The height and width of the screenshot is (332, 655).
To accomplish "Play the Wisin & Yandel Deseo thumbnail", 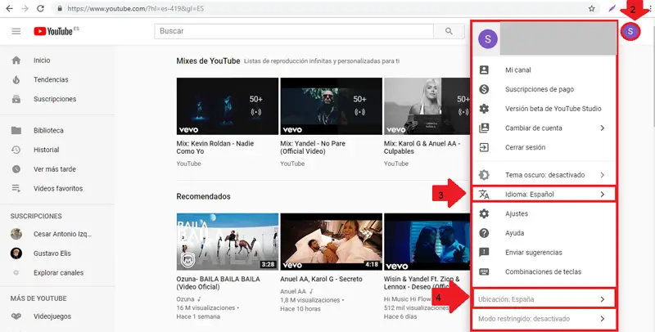I will pos(427,242).
